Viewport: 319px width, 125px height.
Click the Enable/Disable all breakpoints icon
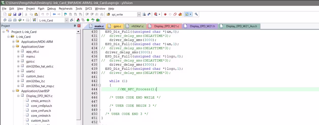[x=175, y=14]
